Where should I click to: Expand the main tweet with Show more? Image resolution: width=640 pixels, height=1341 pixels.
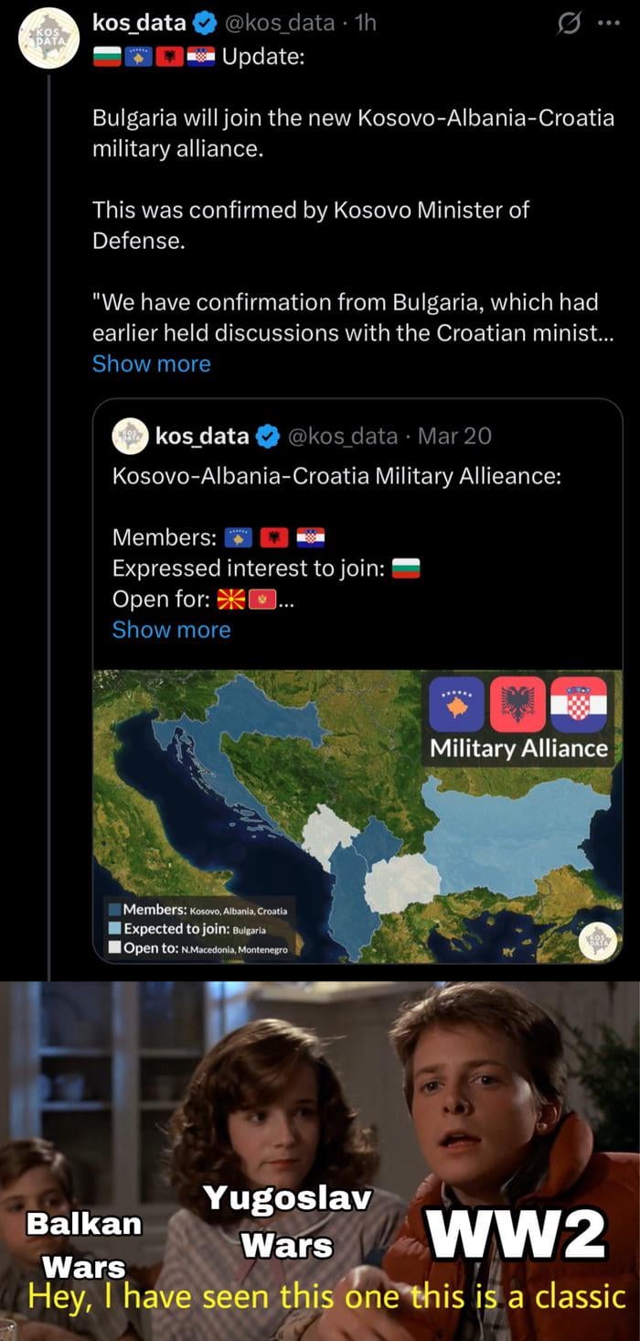pyautogui.click(x=151, y=364)
